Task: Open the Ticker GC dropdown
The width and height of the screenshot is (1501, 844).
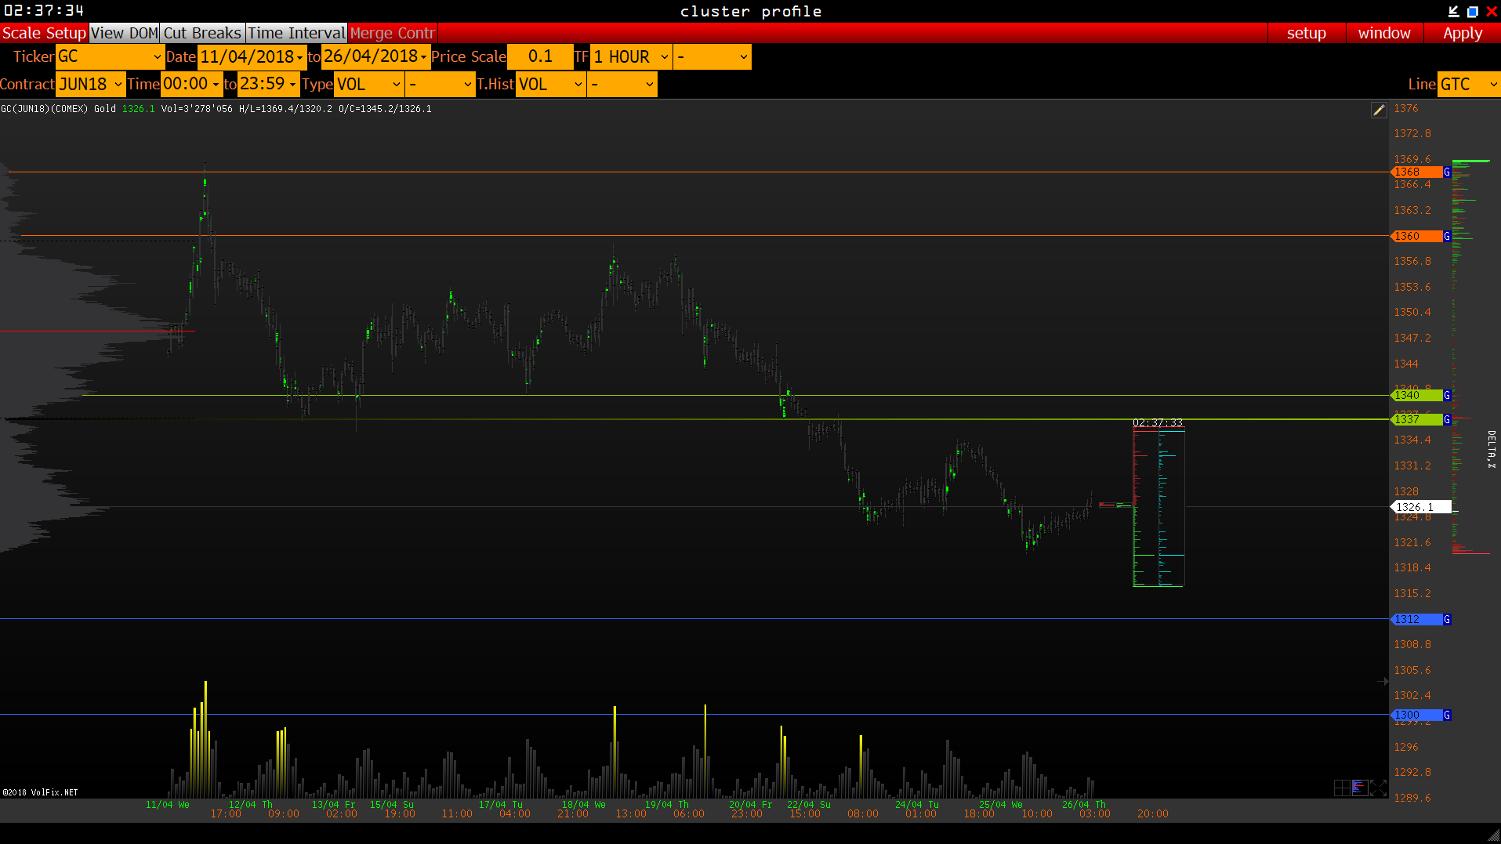Action: pos(110,56)
